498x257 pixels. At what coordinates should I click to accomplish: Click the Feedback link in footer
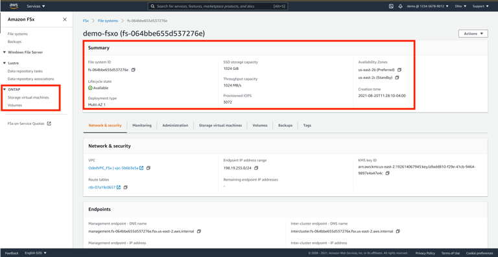12,253
